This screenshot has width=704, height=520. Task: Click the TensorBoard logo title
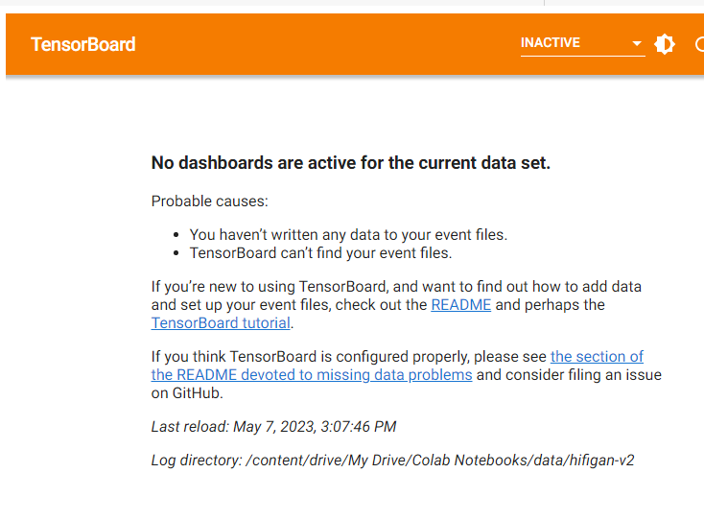pos(83,44)
